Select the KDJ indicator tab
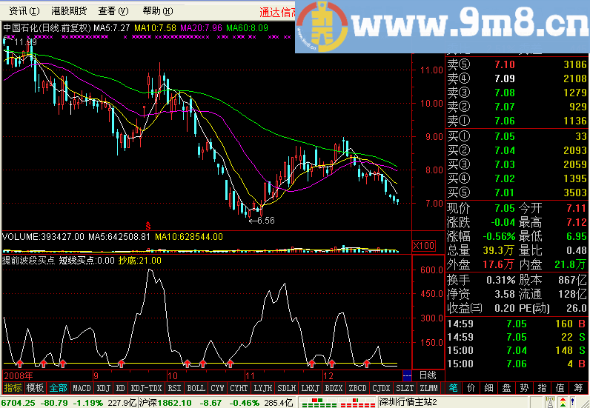This screenshot has width=590, height=408. 104,388
